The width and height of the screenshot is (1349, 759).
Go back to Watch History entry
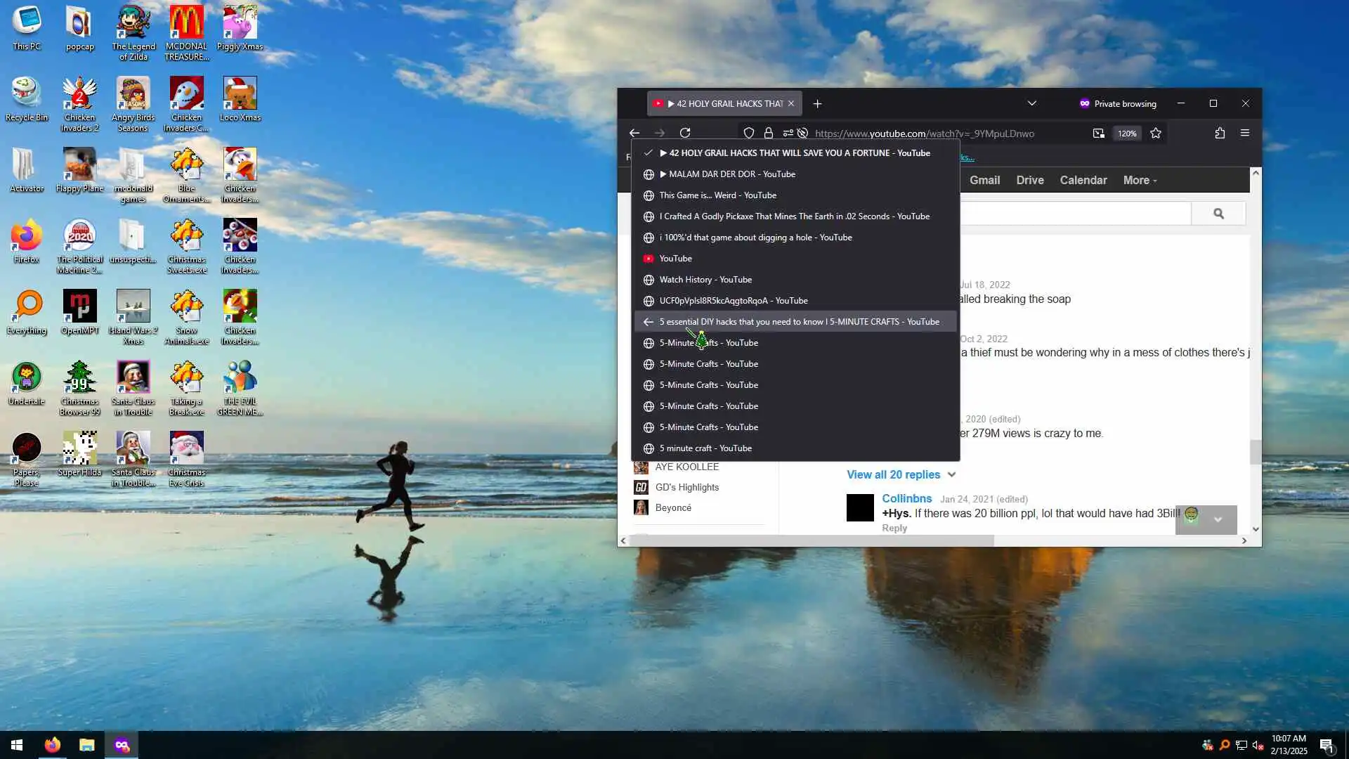[x=705, y=280]
